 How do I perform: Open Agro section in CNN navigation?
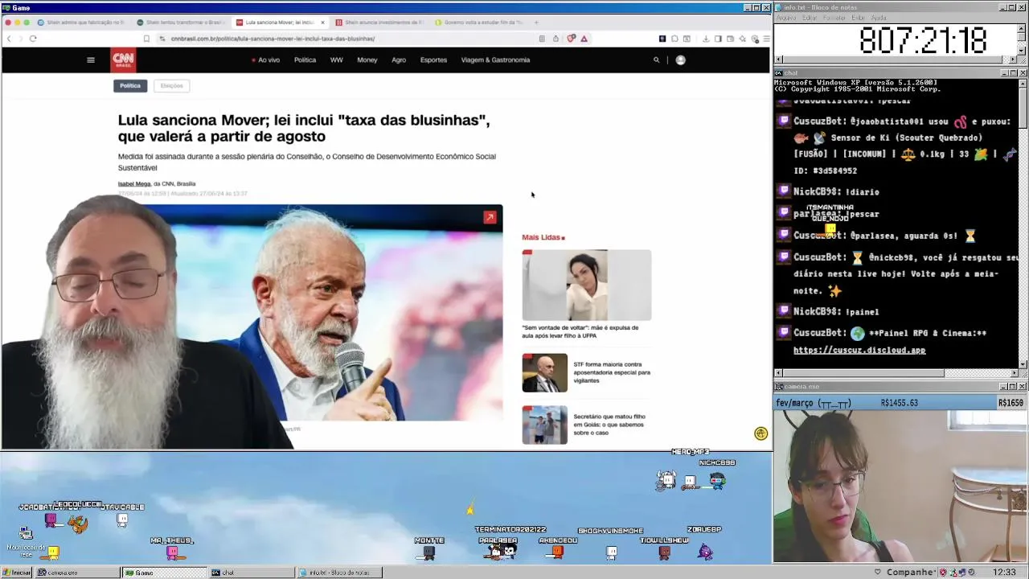pos(399,60)
